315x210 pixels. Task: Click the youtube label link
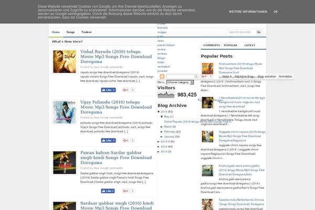pos(162,71)
